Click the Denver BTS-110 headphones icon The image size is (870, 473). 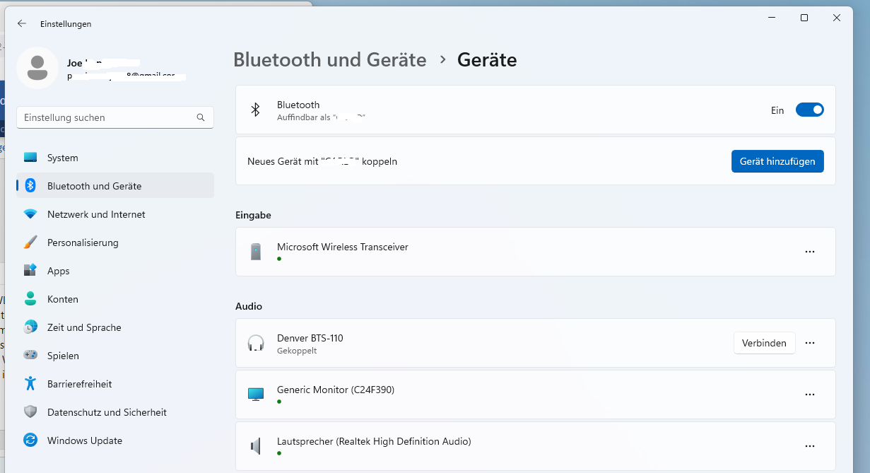pyautogui.click(x=256, y=343)
